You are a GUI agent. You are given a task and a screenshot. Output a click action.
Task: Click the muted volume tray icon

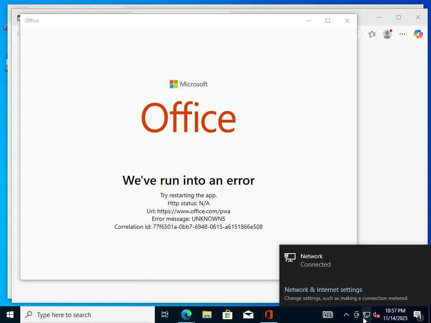click(x=376, y=315)
